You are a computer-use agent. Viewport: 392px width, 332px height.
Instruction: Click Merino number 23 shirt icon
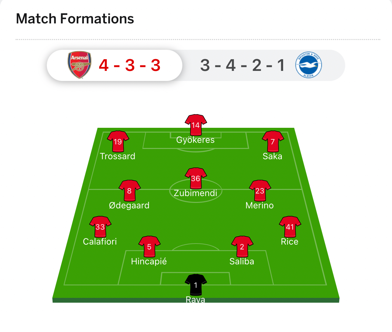point(260,190)
